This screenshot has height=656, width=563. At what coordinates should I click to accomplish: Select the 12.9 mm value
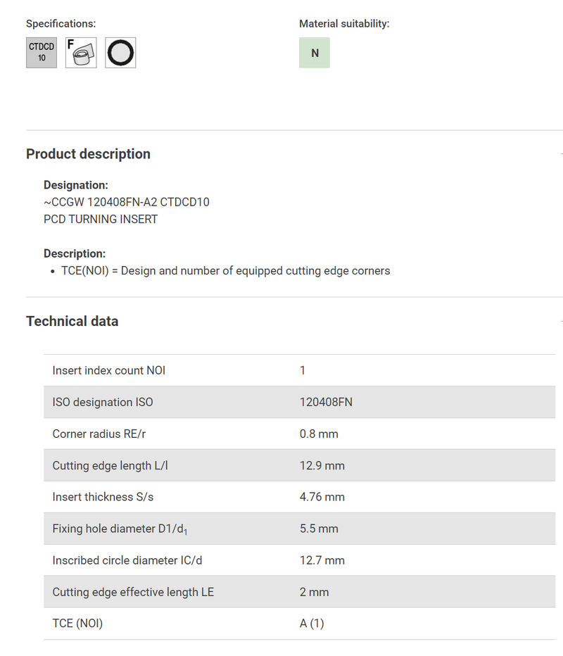click(322, 466)
